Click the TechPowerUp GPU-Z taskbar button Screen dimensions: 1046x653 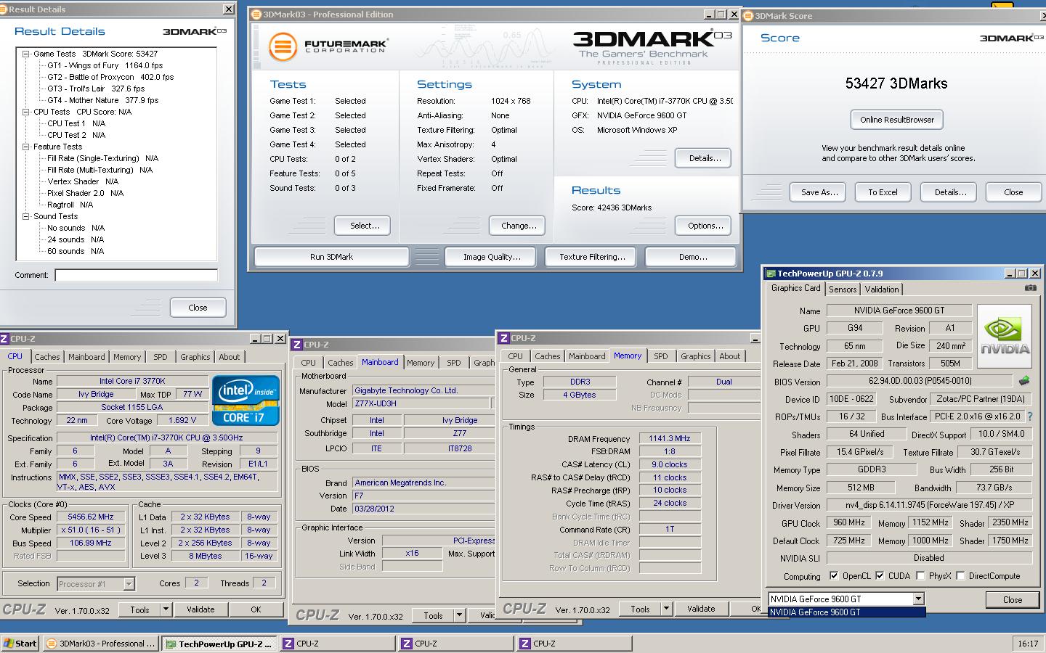(x=219, y=644)
